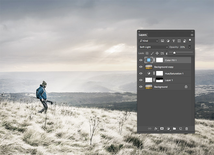Create a new layer group

(174, 129)
